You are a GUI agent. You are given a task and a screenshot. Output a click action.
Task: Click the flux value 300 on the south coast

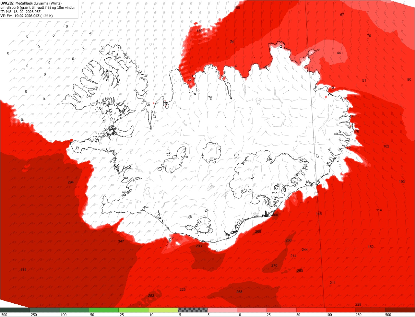click(275, 215)
